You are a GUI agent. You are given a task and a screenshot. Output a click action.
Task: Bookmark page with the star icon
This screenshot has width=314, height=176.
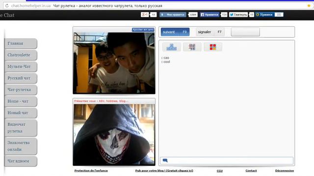309,5
